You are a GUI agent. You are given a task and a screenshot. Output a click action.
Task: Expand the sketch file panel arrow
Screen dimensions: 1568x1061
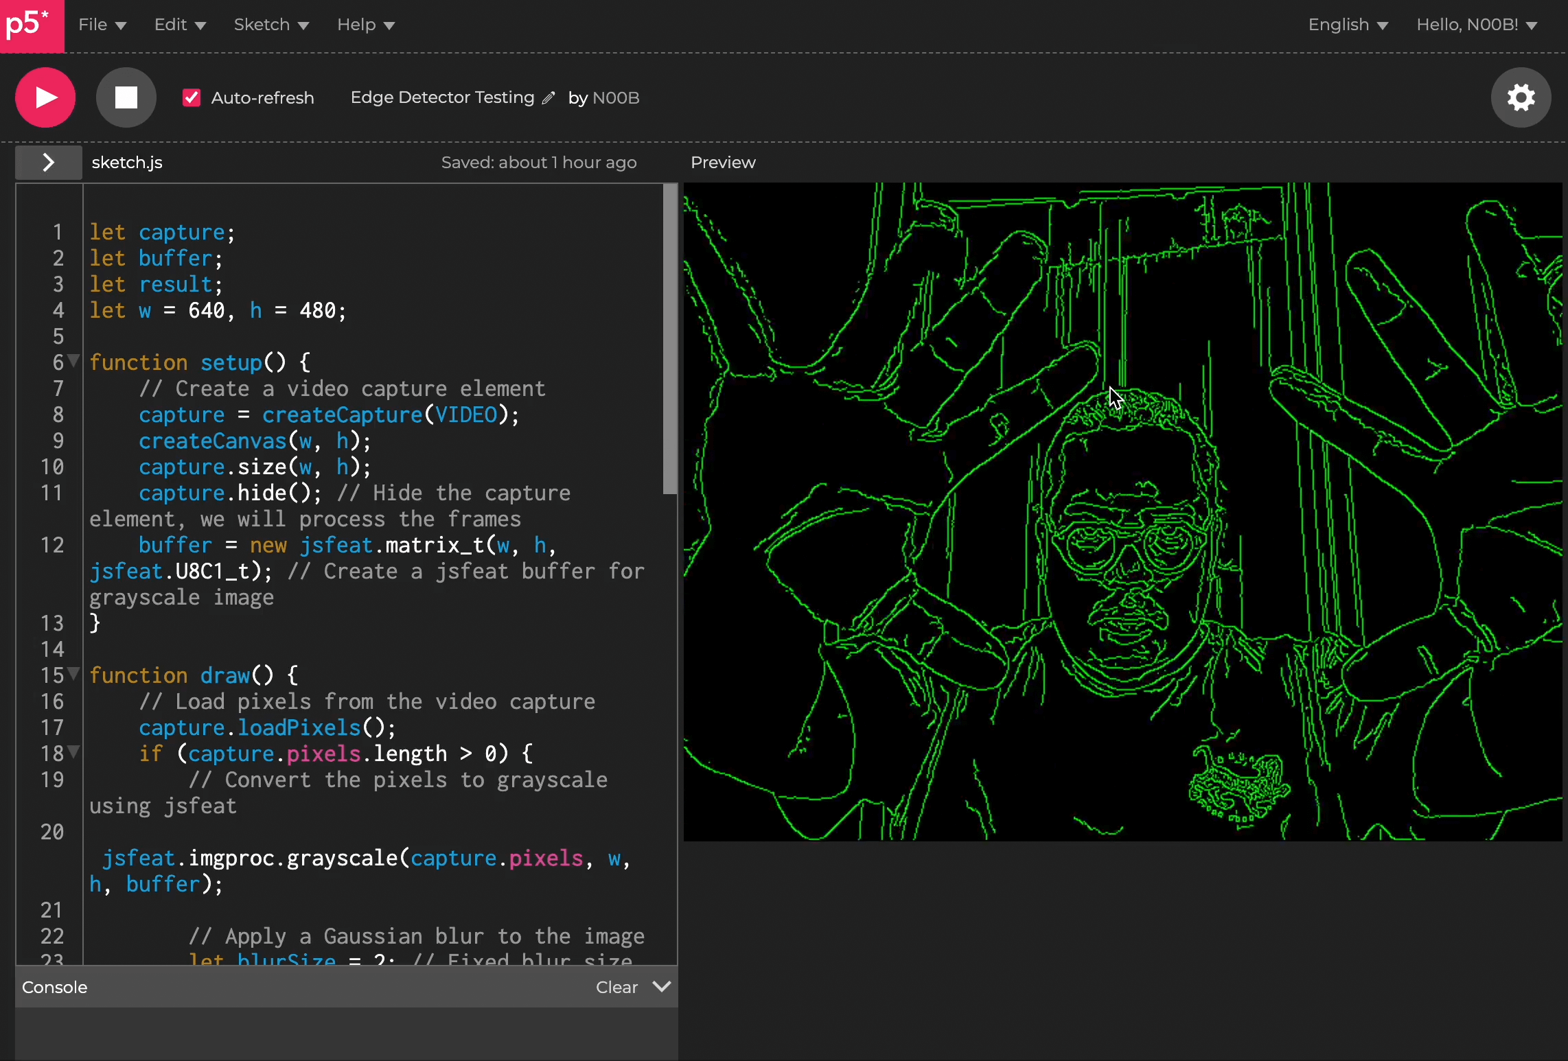pyautogui.click(x=49, y=162)
